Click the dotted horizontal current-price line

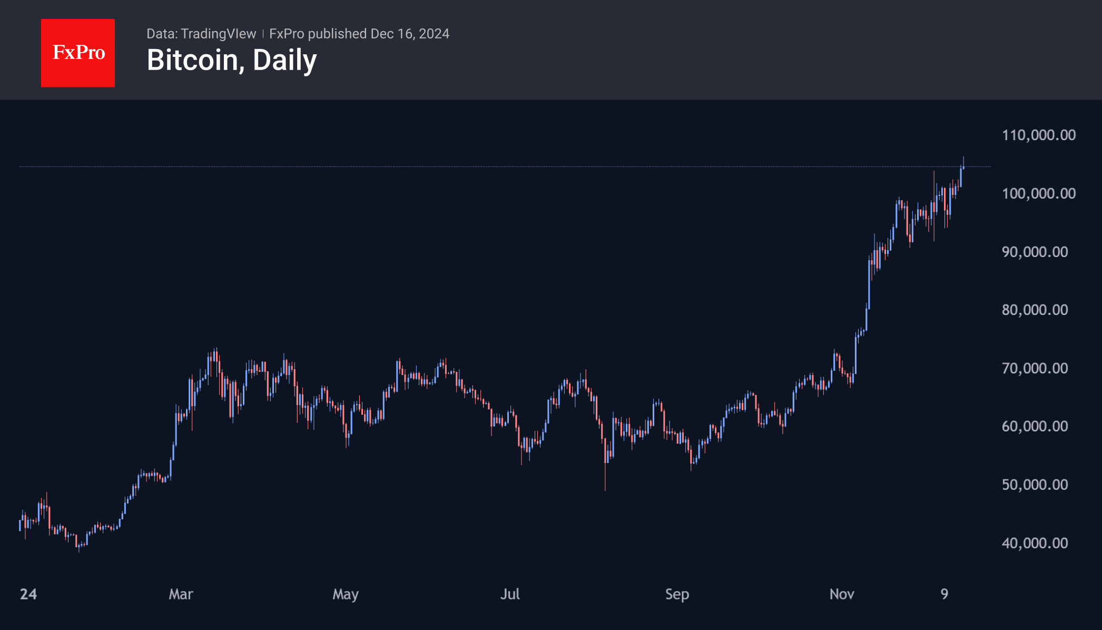pyautogui.click(x=474, y=167)
